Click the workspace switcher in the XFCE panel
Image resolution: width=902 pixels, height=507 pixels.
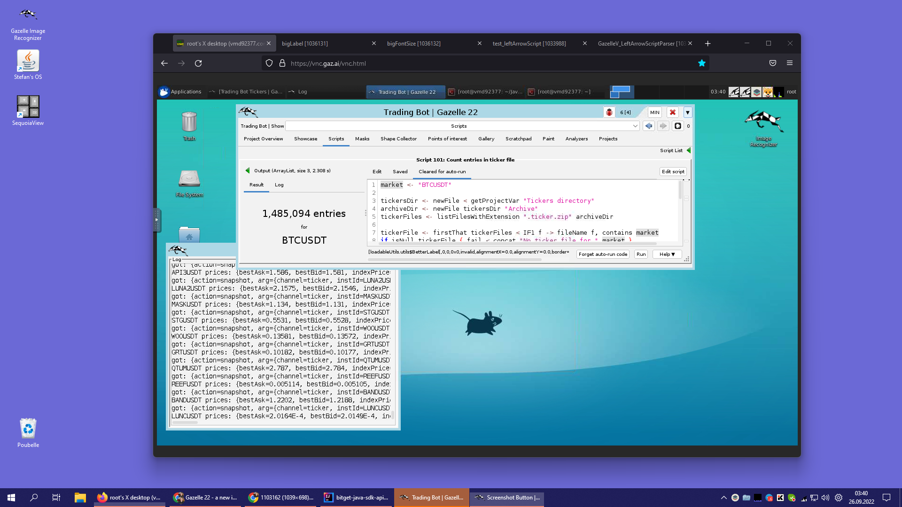(x=621, y=92)
